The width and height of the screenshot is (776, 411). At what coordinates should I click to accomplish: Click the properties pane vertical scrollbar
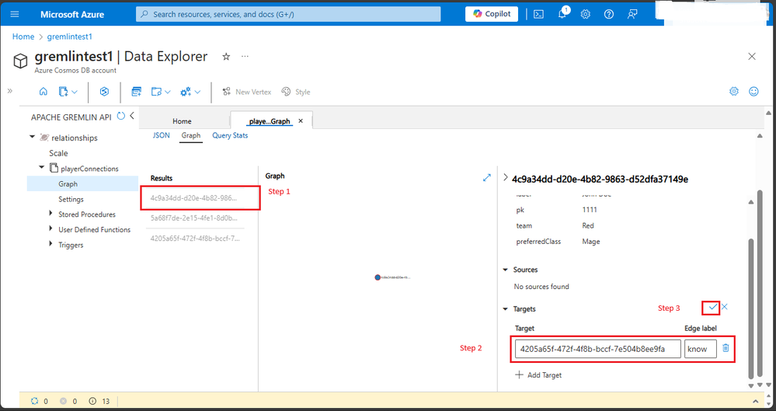point(751,308)
